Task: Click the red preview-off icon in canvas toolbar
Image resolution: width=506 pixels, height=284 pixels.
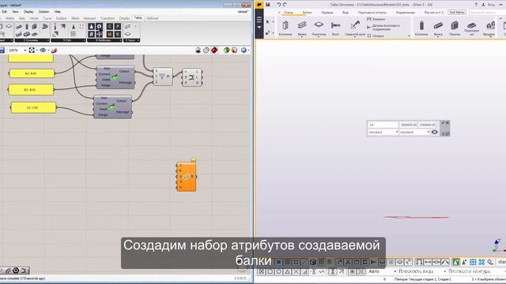Action: [214, 50]
